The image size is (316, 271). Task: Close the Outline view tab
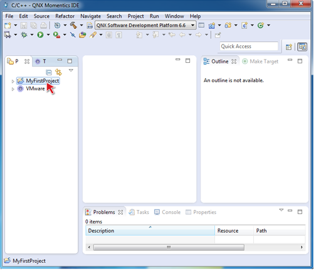234,61
